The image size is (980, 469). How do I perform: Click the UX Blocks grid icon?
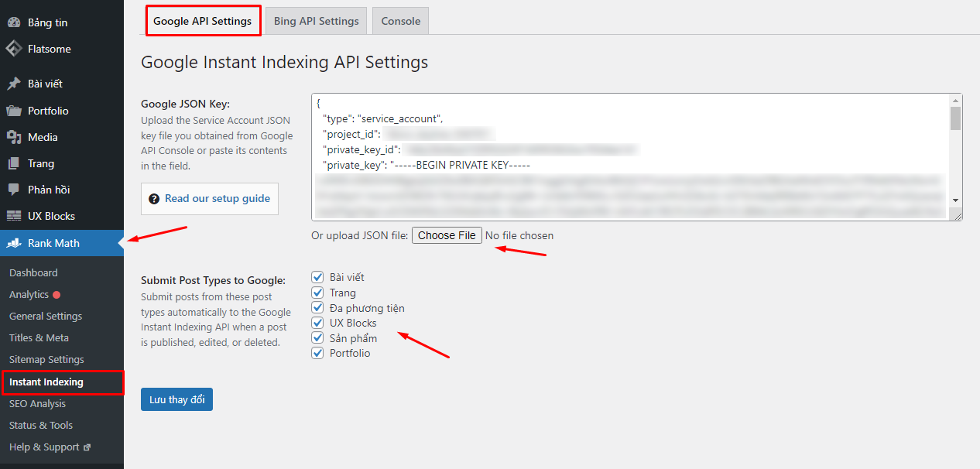(x=14, y=216)
